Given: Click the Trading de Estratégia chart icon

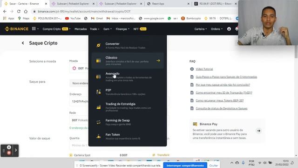Looking at the screenshot, I should [x=98, y=107].
